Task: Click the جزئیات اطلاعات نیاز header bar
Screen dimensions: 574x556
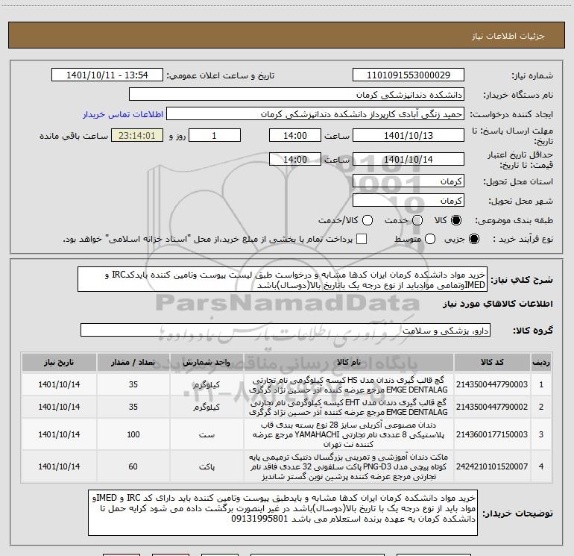Action: [287, 35]
